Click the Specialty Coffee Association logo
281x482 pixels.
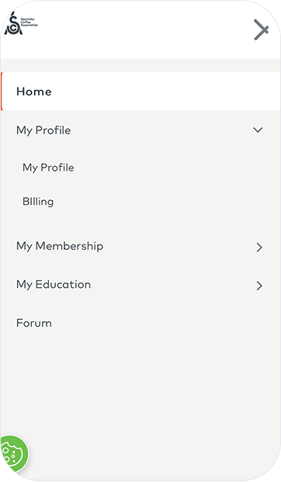coord(21,23)
